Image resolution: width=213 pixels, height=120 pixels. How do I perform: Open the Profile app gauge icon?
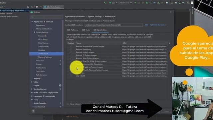pos(154,3)
